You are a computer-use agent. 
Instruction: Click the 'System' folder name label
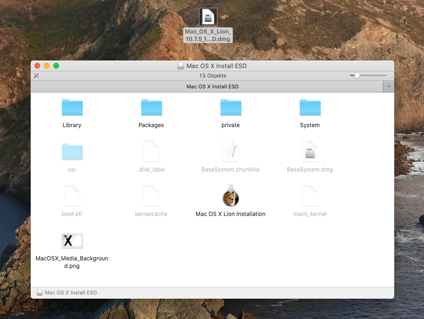(x=310, y=125)
